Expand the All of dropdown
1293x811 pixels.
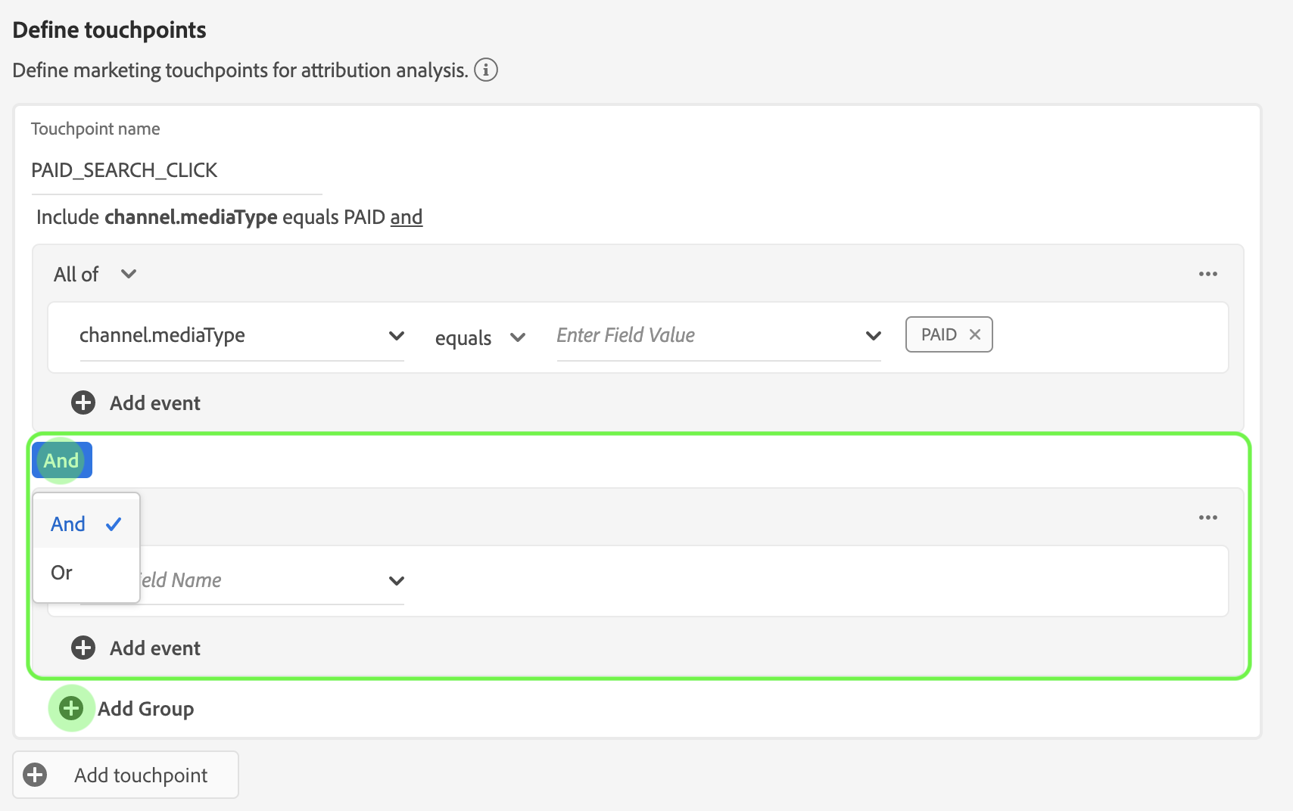coord(129,274)
